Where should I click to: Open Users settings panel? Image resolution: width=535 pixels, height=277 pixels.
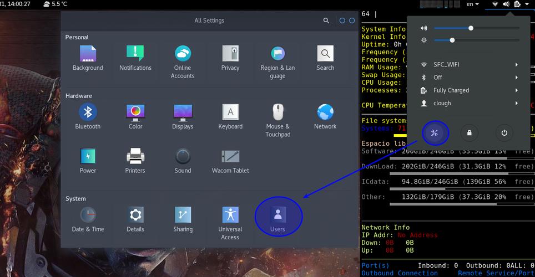click(277, 219)
